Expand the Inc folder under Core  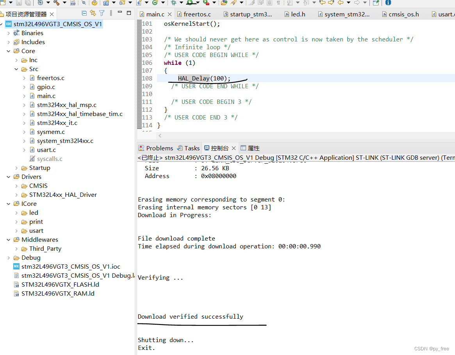click(16, 60)
